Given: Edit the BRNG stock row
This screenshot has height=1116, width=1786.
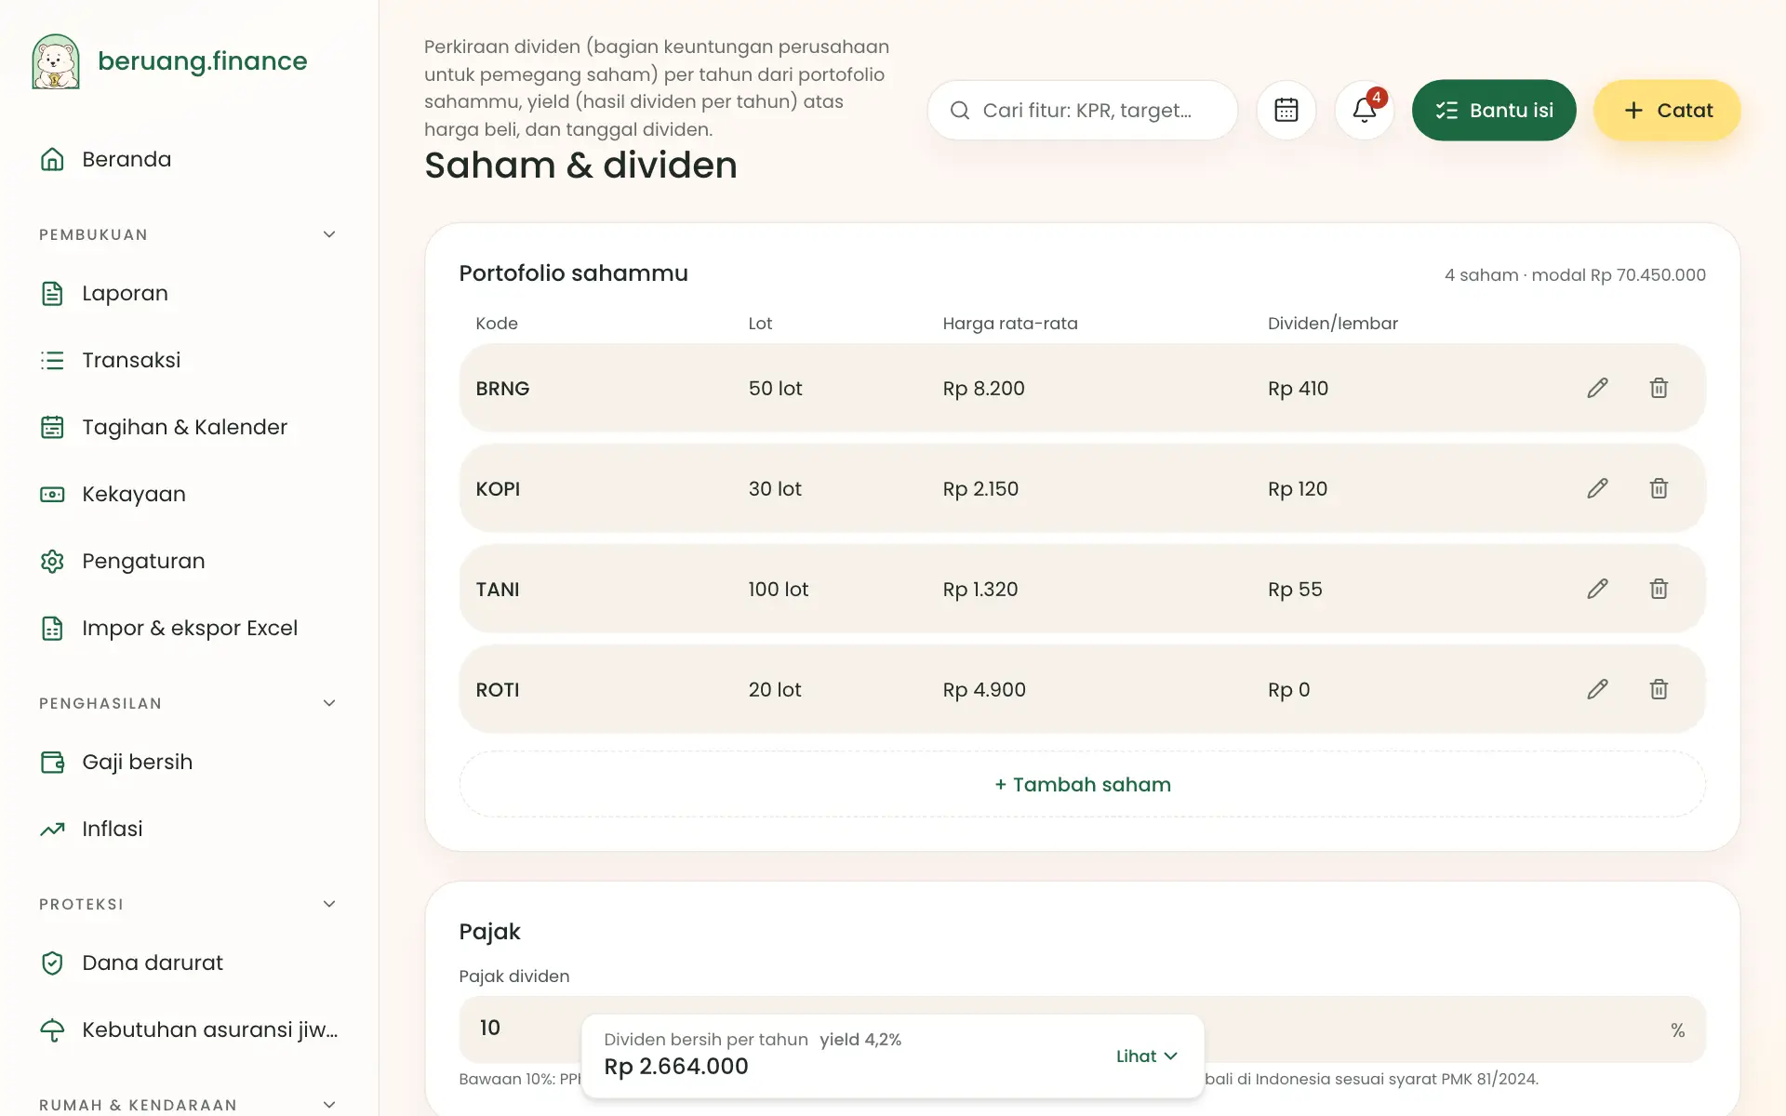Looking at the screenshot, I should [x=1597, y=388].
